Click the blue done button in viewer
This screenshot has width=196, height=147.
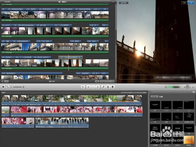191,3
